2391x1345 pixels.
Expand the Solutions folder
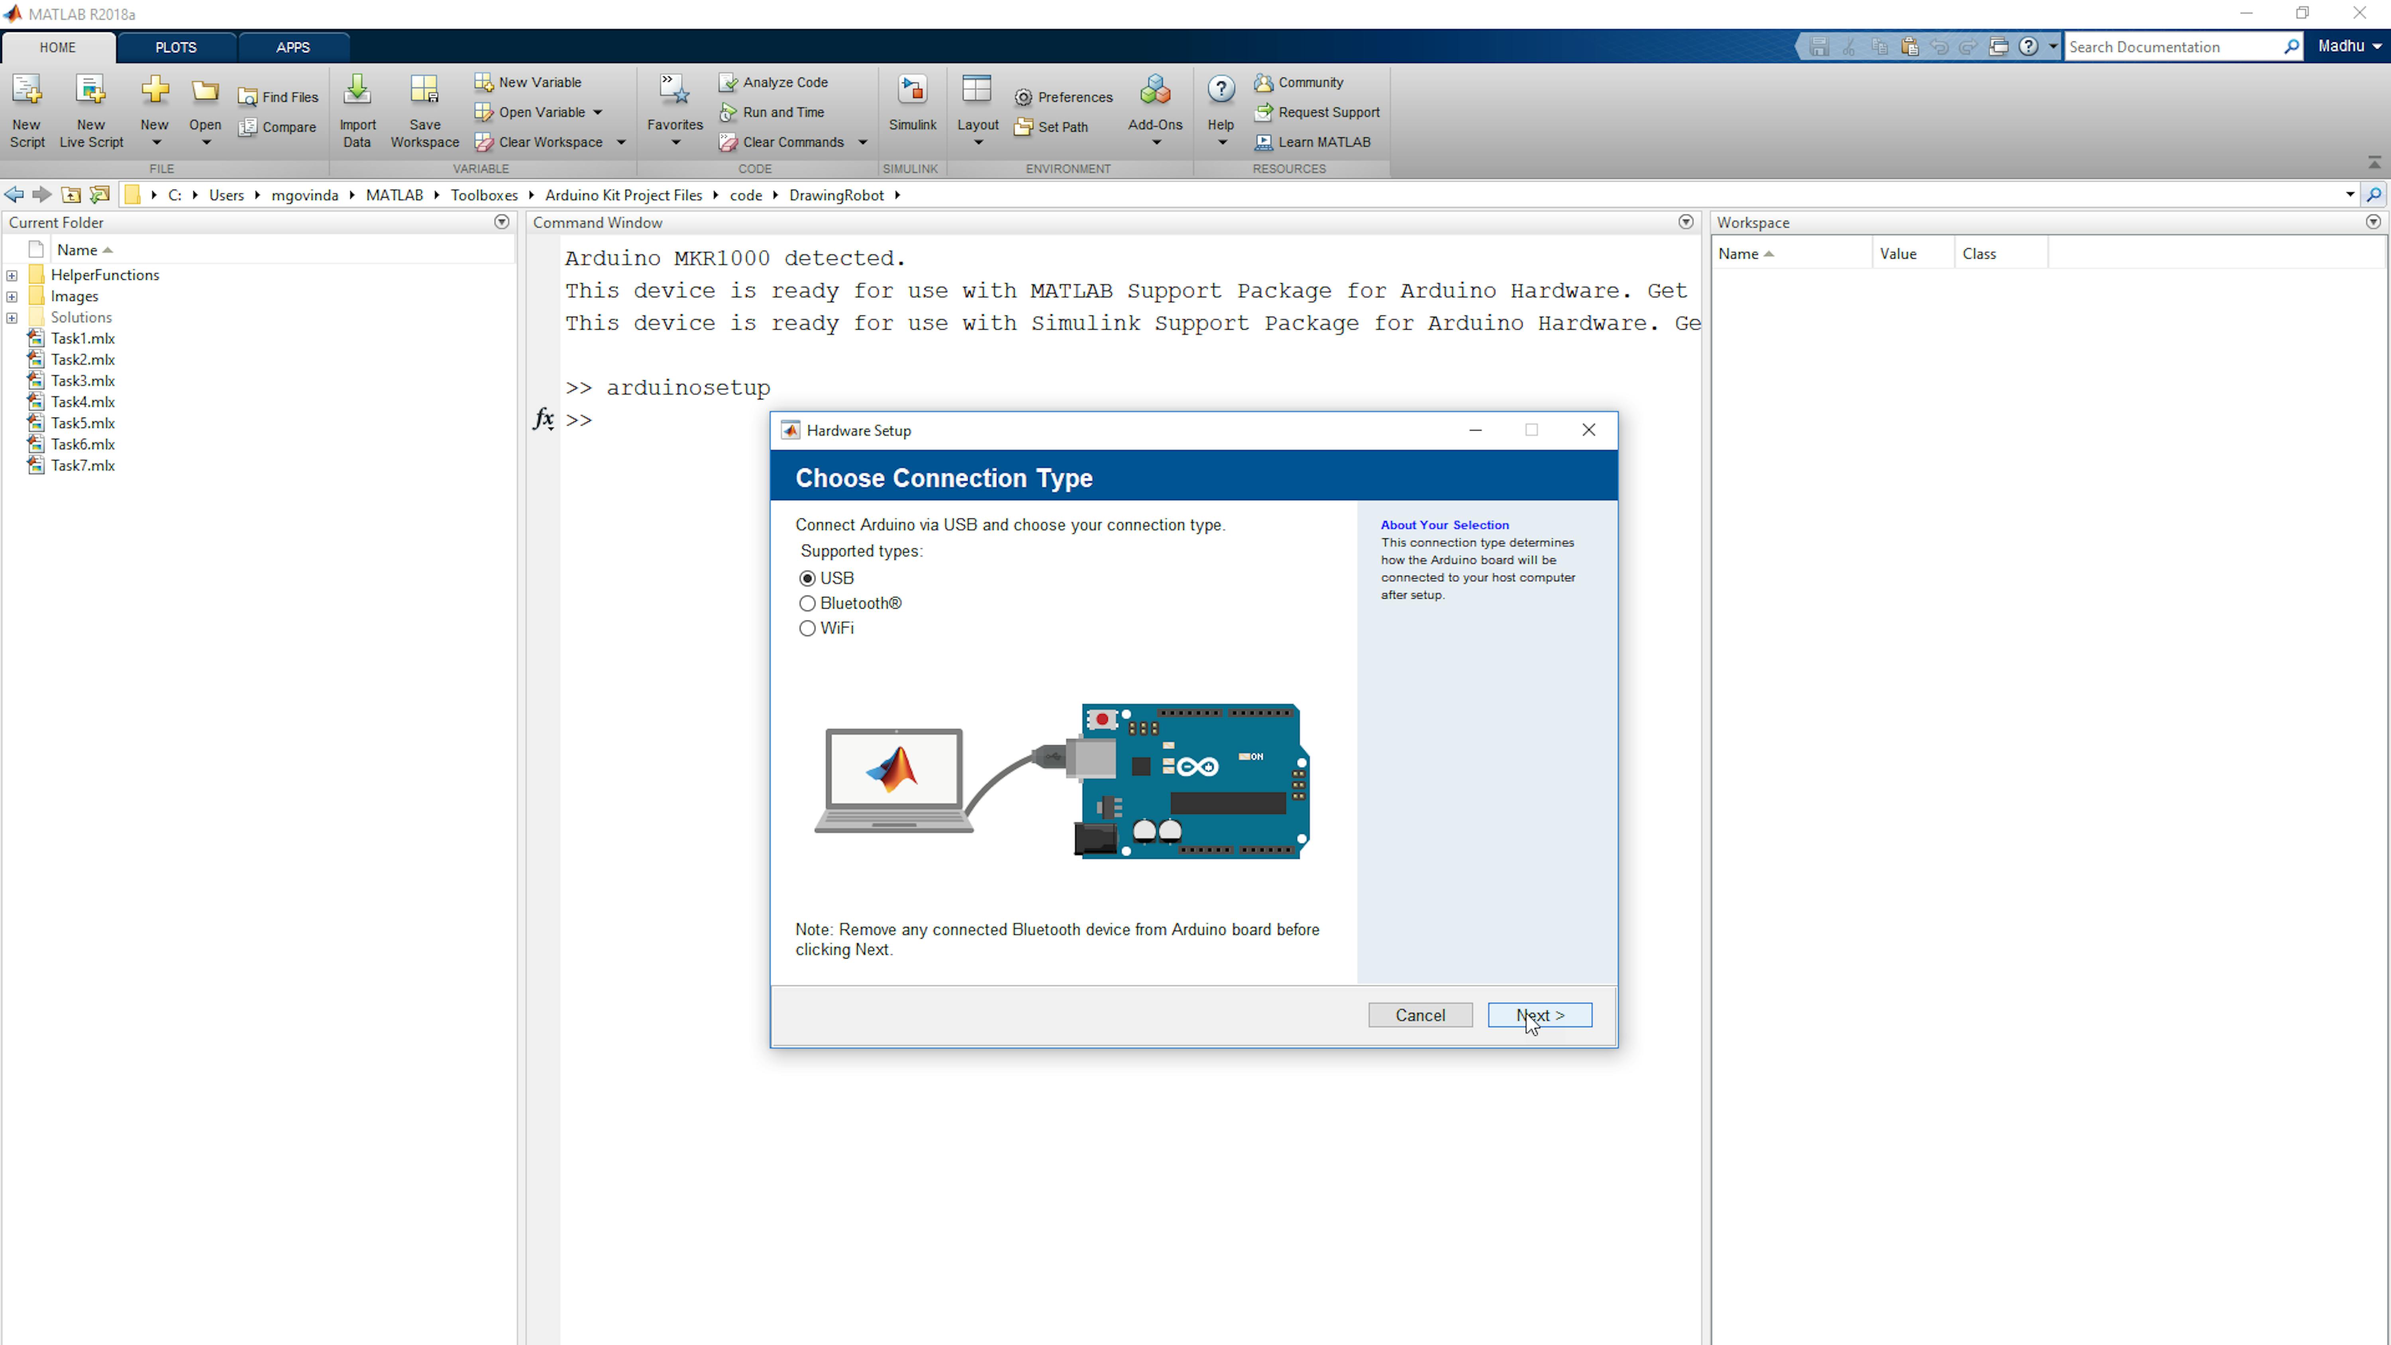(12, 318)
